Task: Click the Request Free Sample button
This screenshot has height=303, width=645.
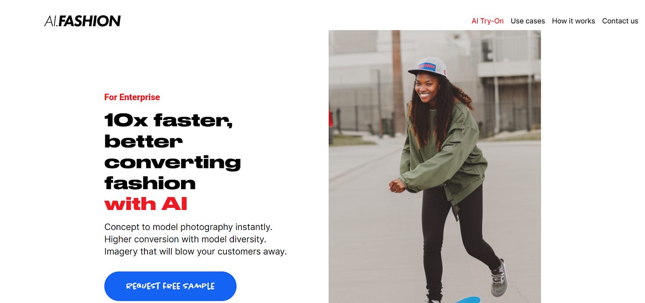Action: pos(171,286)
